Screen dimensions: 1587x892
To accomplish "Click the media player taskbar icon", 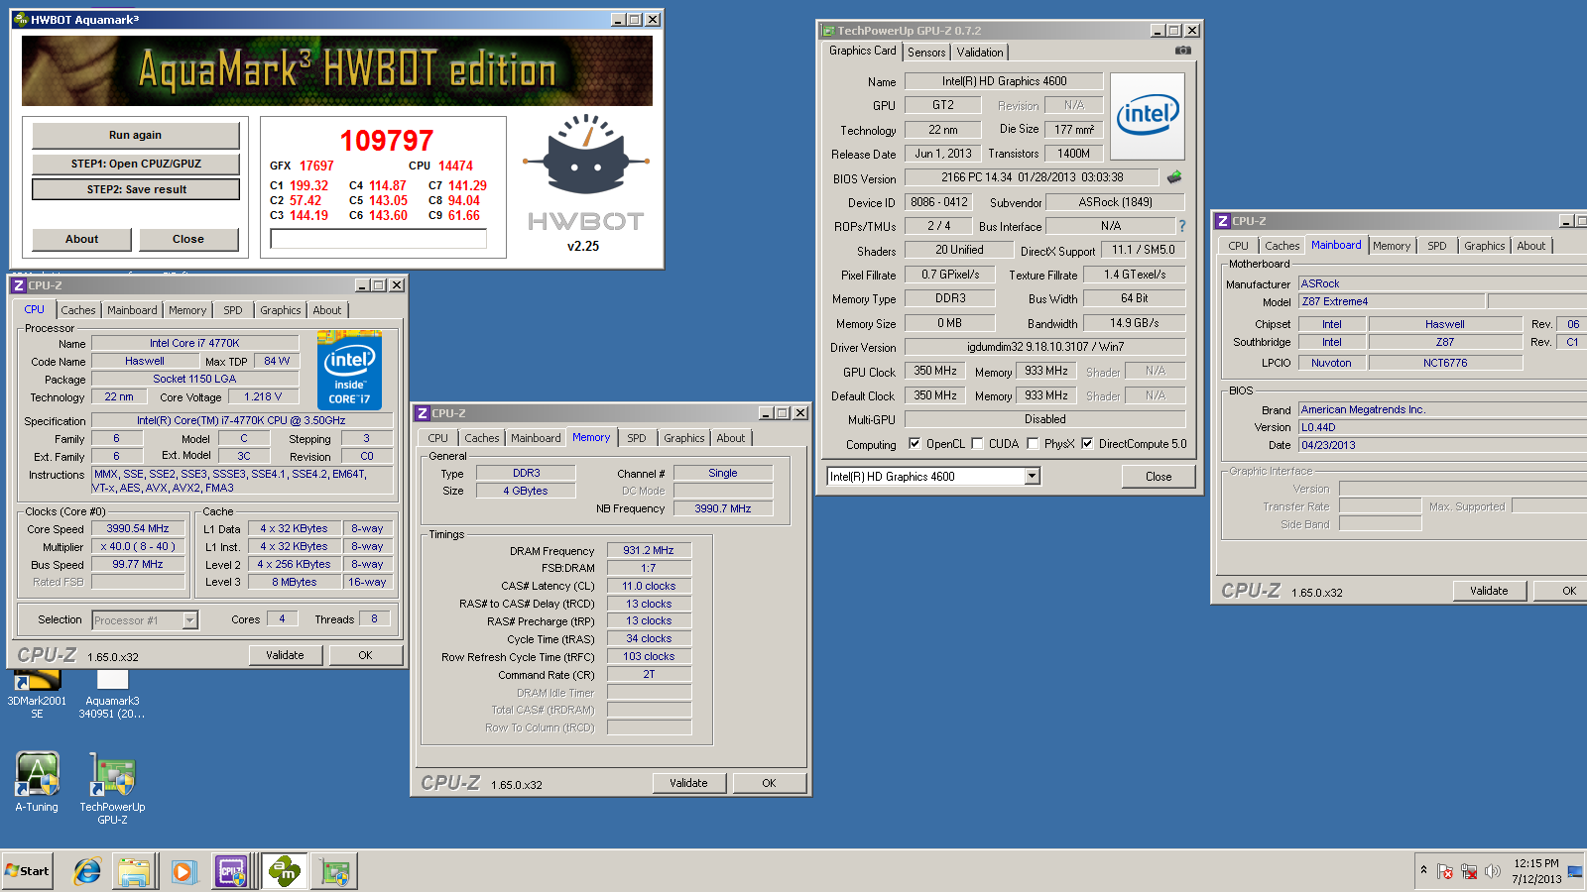I will coord(183,871).
